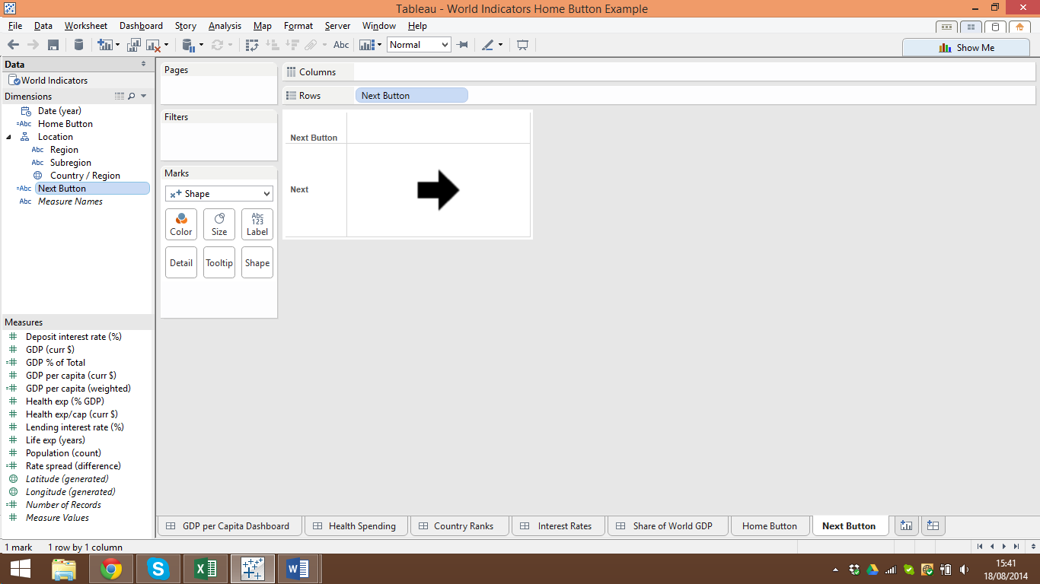This screenshot has height=584, width=1040.
Task: Select the Life exp (years) measure
Action: coord(56,440)
